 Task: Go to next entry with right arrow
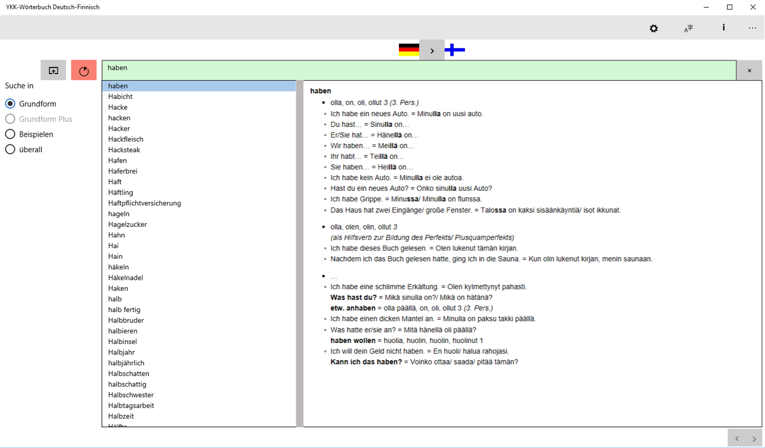click(x=754, y=439)
